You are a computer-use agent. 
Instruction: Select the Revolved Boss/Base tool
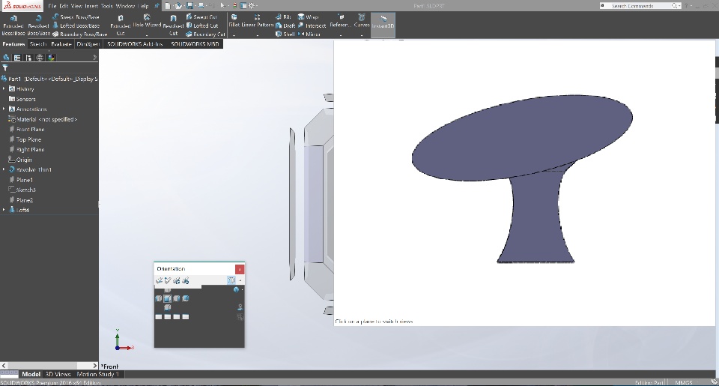tap(38, 25)
